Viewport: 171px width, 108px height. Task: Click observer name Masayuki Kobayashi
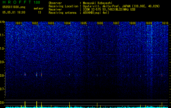(x=98, y=3)
